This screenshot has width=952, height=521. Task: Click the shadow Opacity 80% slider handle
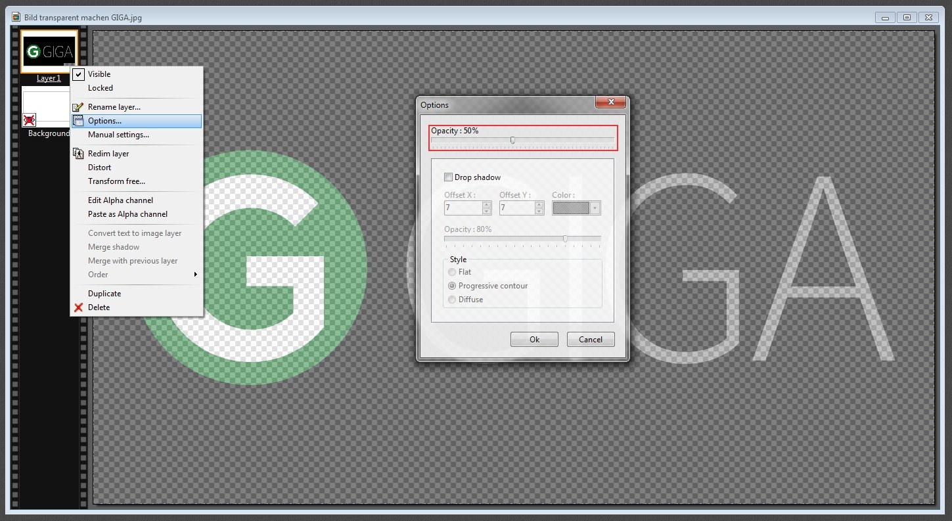click(565, 238)
